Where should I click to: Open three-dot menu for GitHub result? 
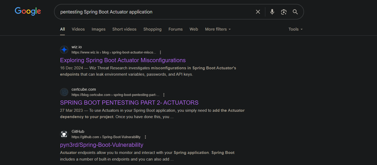point(145,137)
